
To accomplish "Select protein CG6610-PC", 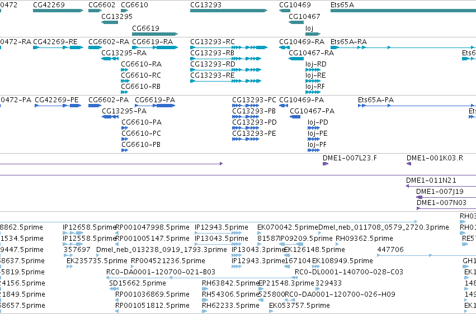I will point(125,139).
